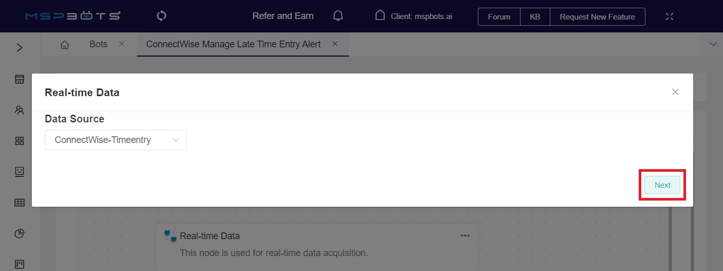This screenshot has width=723, height=271.
Task: Click the node description text
Action: [274, 253]
